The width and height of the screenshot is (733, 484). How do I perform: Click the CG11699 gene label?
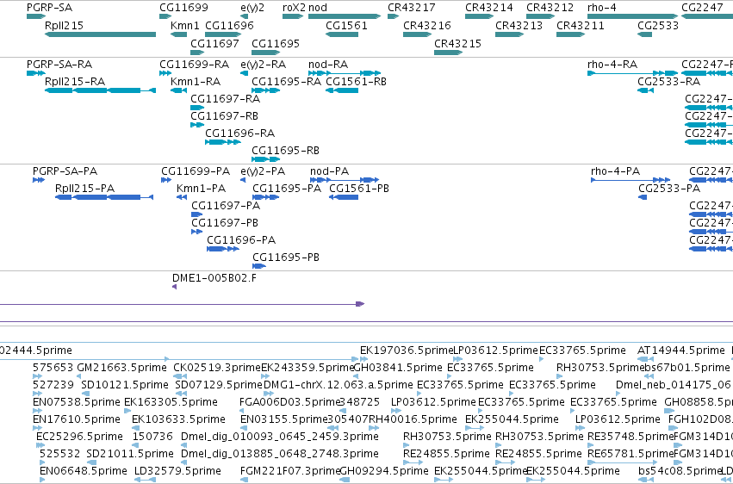(183, 8)
